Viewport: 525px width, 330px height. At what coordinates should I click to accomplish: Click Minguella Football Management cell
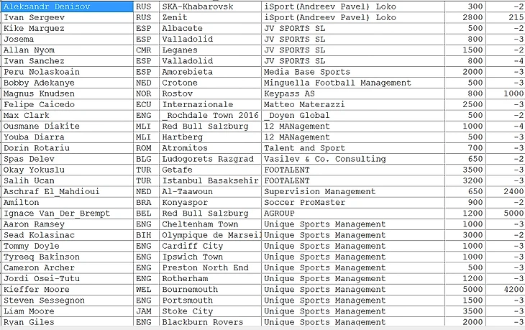(x=353, y=83)
